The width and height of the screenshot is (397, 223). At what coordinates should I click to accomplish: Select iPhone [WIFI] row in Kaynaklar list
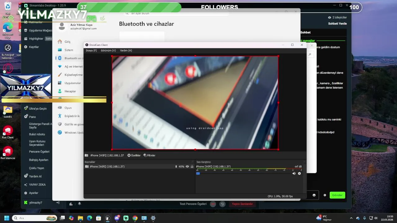click(139, 167)
